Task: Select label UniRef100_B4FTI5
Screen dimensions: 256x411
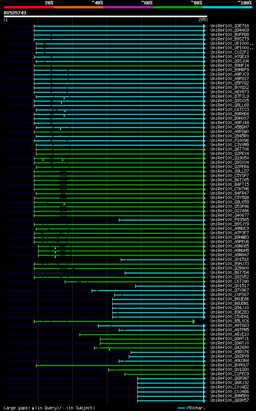Action: (x=230, y=185)
